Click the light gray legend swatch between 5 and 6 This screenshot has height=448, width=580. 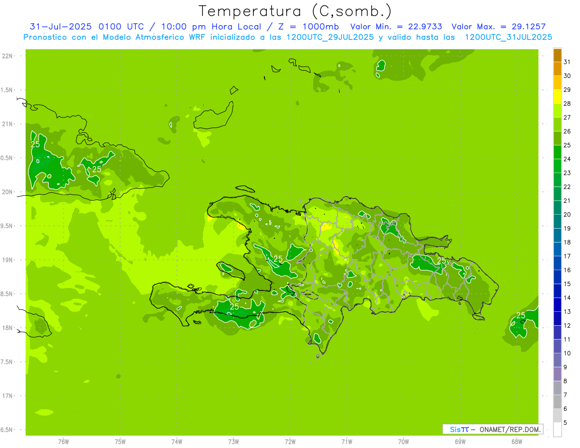click(557, 416)
